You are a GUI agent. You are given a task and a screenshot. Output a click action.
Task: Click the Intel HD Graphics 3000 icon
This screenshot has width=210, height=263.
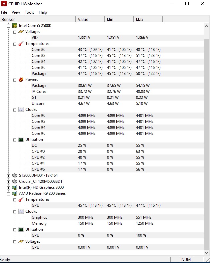(x=15, y=187)
